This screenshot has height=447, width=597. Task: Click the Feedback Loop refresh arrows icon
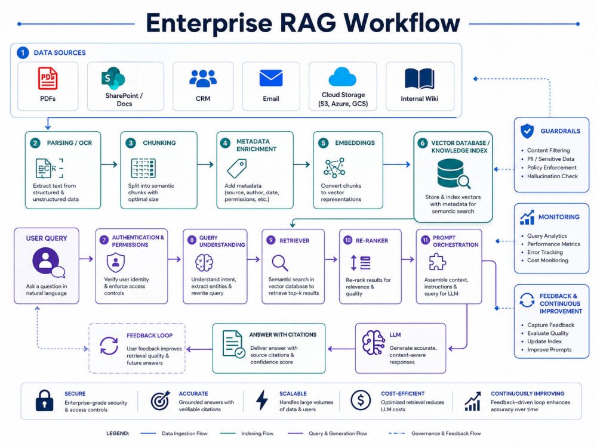109,346
